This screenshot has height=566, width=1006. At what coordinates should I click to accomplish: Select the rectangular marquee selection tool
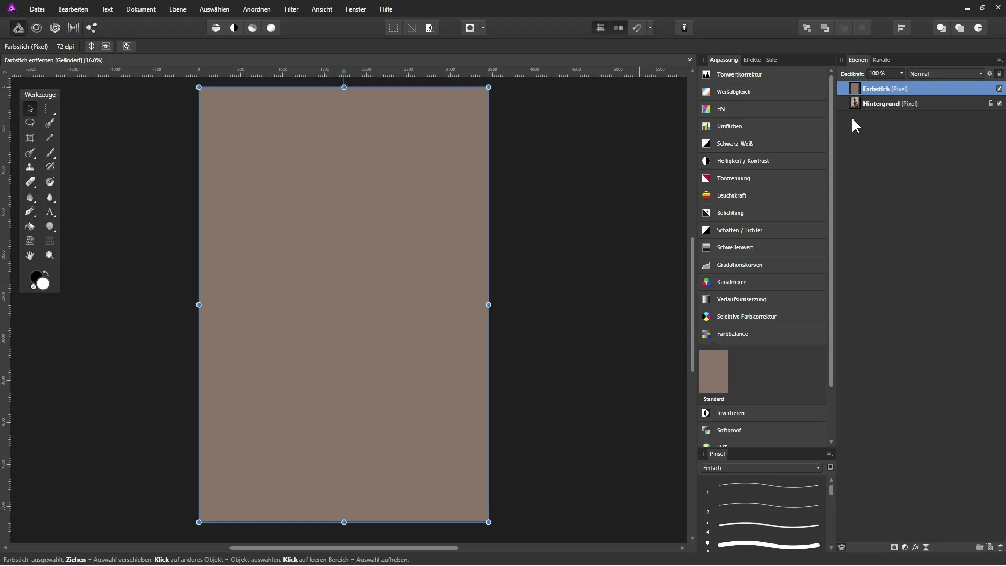(50, 108)
